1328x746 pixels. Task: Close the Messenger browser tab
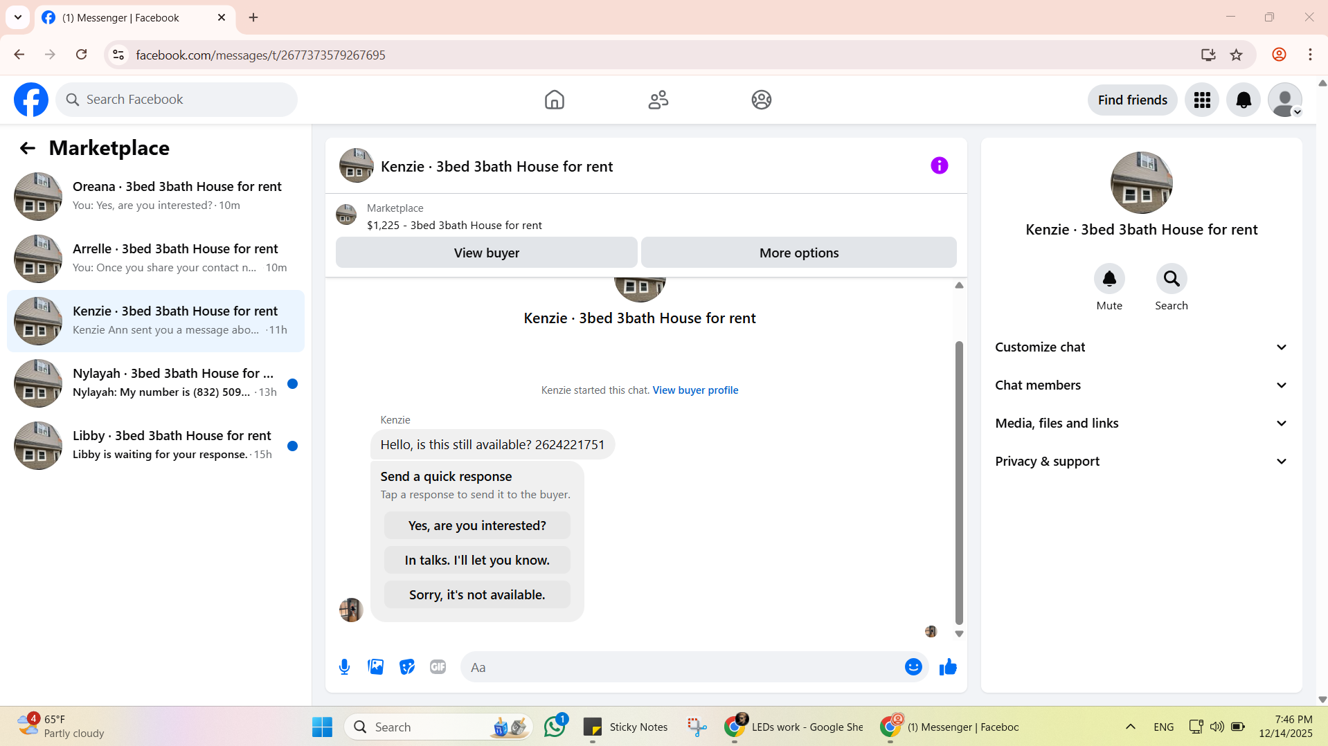(x=222, y=17)
